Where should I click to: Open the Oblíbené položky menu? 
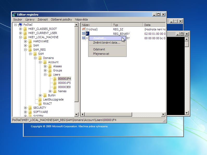[x=61, y=19]
